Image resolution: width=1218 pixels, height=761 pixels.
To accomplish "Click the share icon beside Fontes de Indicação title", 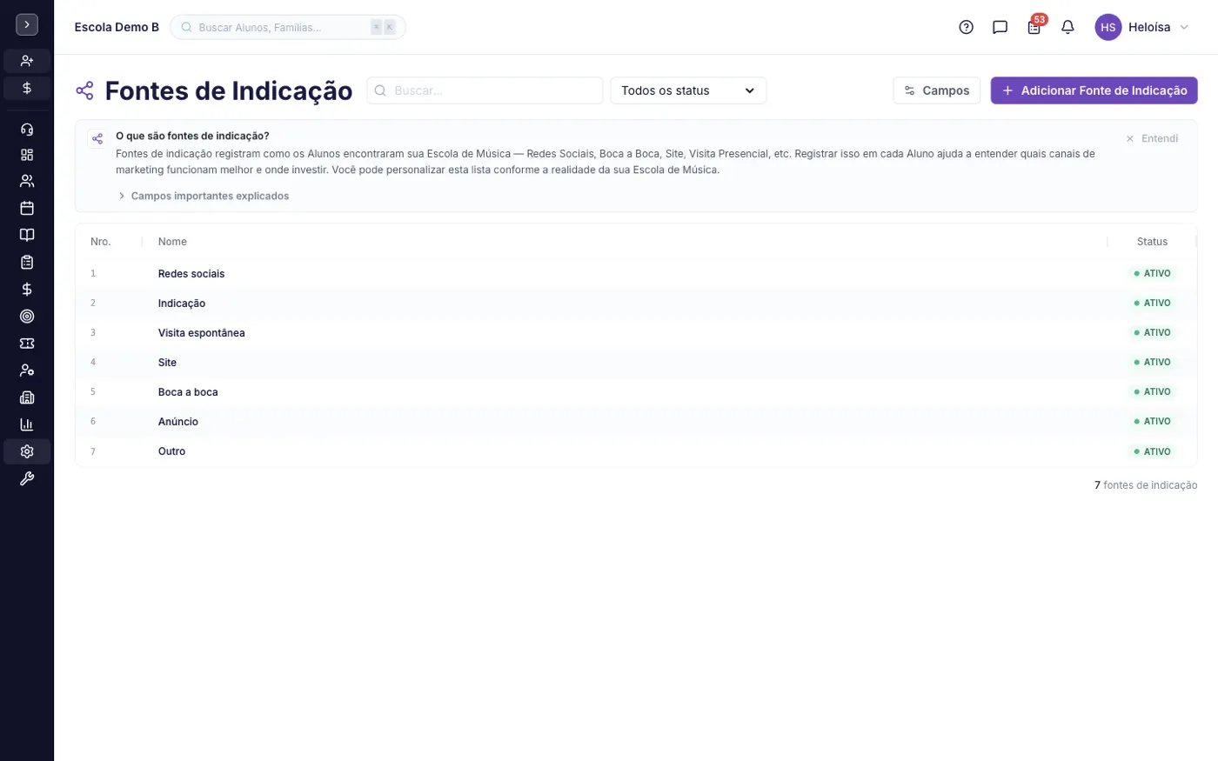I will pos(84,90).
